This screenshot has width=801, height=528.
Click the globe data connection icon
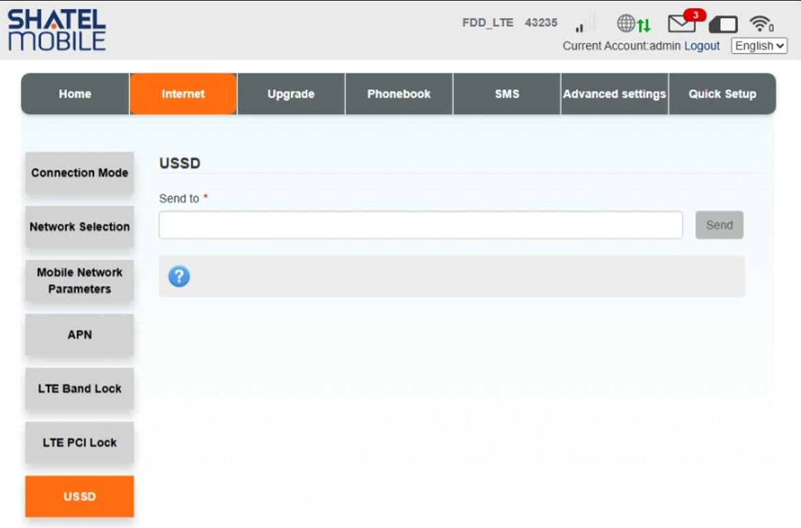tap(633, 23)
